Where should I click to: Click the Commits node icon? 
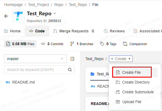point(43,44)
